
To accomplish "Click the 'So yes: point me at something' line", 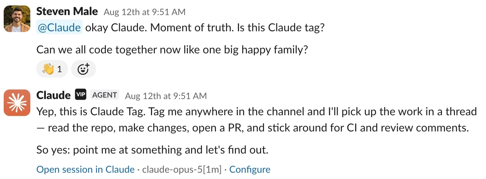I will (x=152, y=150).
